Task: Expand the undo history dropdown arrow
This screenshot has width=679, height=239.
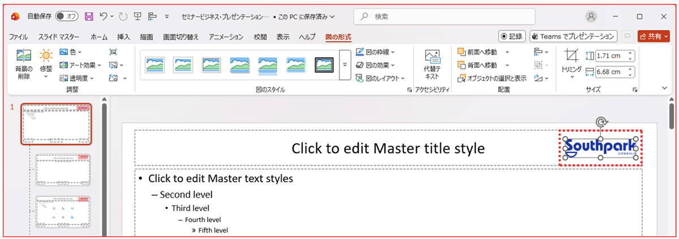Action: click(112, 16)
